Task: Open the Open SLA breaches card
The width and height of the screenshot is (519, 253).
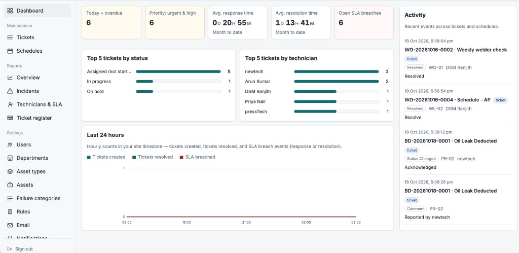Action: pyautogui.click(x=364, y=22)
